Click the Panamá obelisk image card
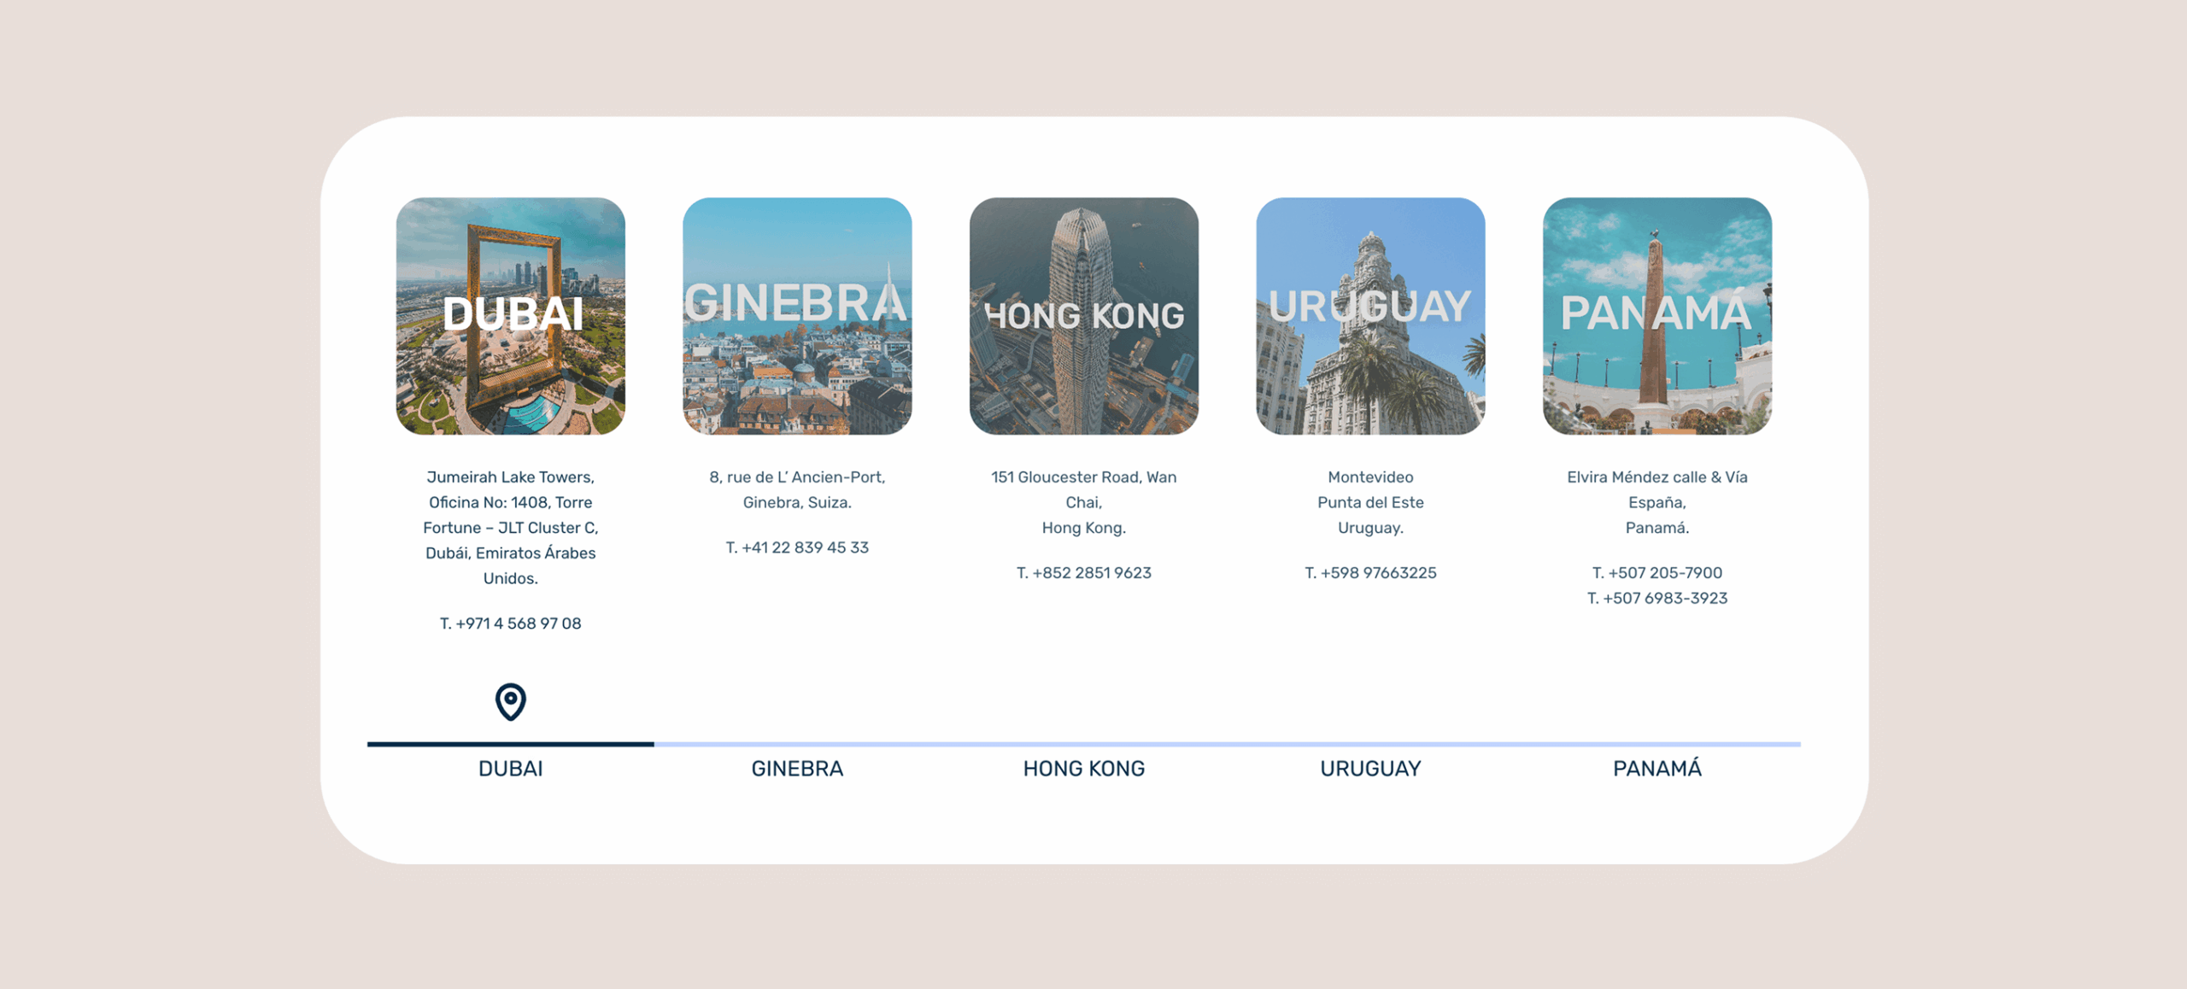Viewport: 2187px width, 989px height. coord(1656,316)
